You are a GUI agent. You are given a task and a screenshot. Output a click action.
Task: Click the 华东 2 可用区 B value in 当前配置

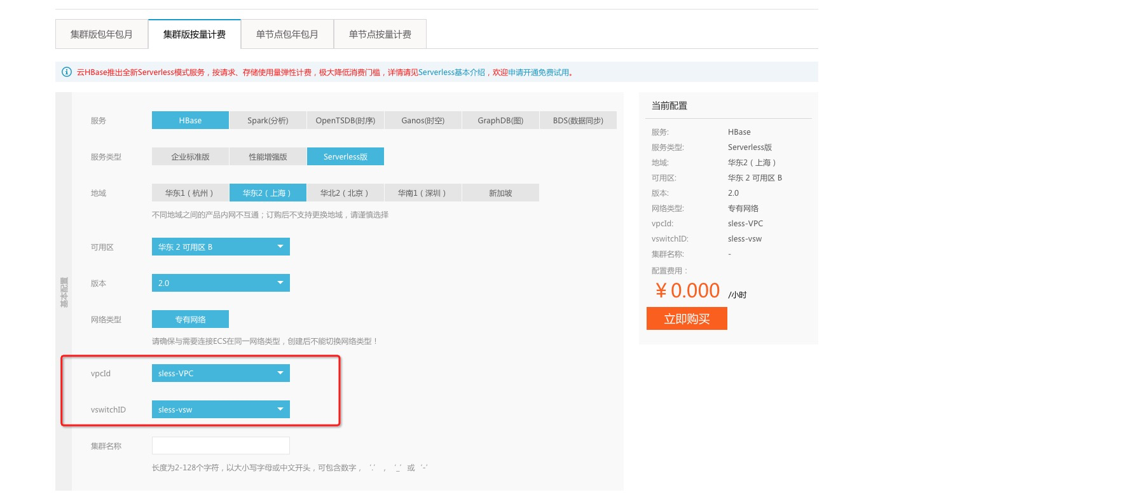755,178
